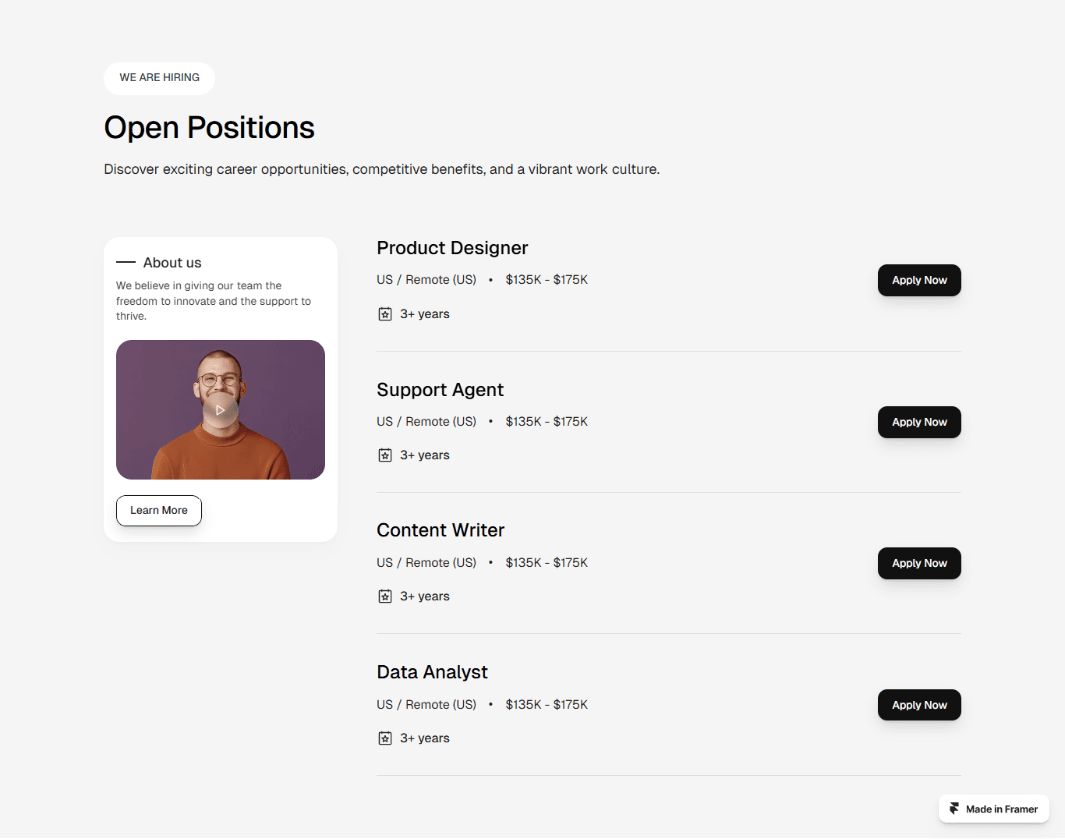The image size is (1065, 839).
Task: Click experience badge icon under Content Writer
Action: pyautogui.click(x=385, y=597)
